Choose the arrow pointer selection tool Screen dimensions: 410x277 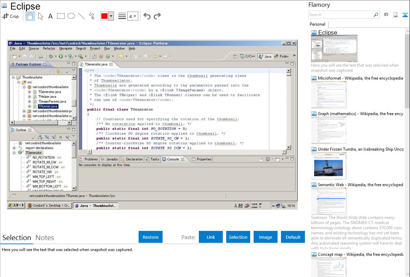click(x=40, y=16)
